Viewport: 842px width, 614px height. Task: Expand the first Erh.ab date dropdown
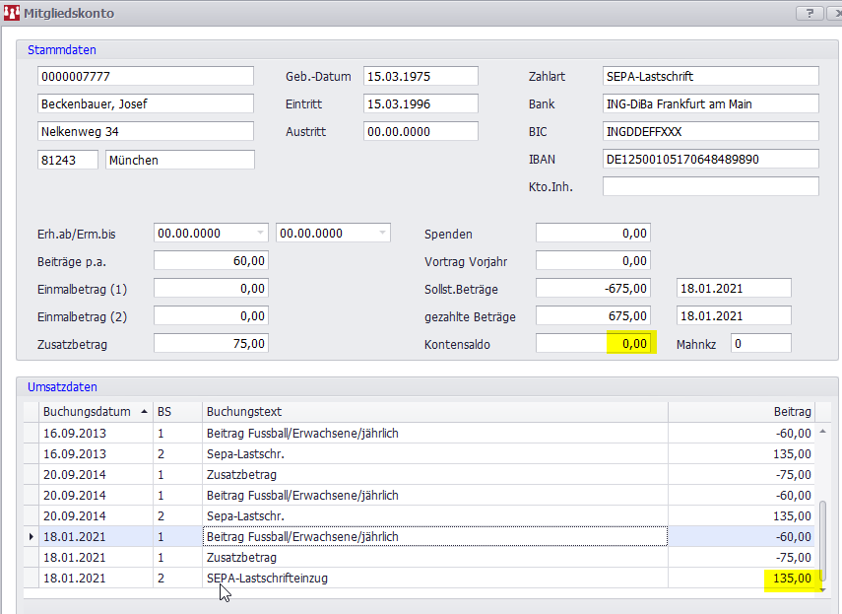pos(260,234)
